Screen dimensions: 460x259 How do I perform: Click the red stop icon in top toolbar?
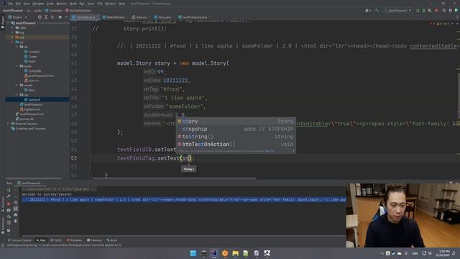[436, 10]
